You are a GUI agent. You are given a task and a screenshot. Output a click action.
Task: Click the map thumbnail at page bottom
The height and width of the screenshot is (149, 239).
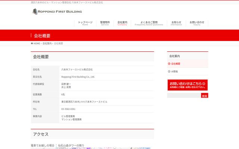pyautogui.click(x=92, y=148)
